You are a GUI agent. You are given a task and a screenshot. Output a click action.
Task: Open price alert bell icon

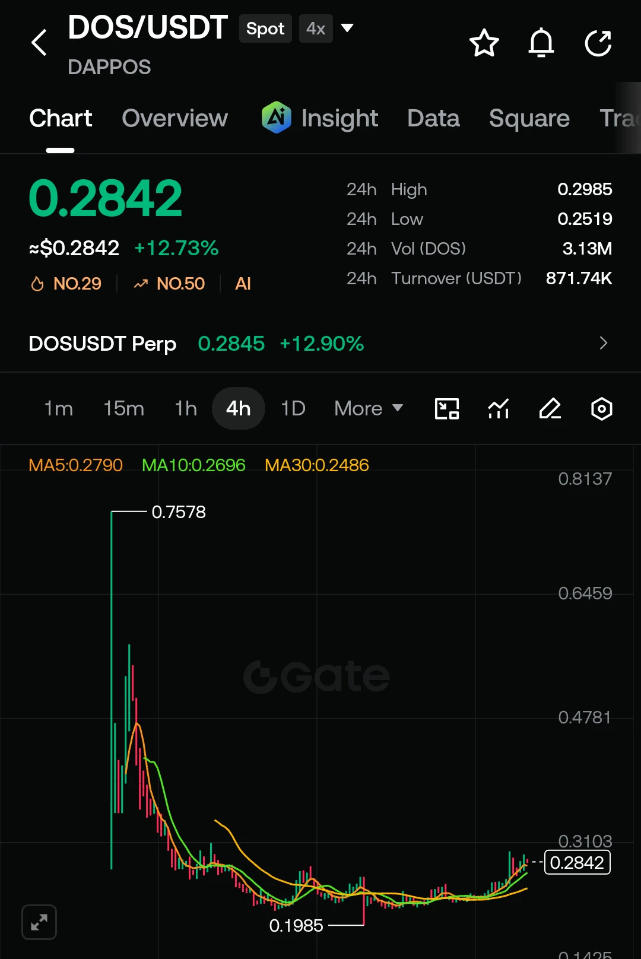[x=541, y=43]
